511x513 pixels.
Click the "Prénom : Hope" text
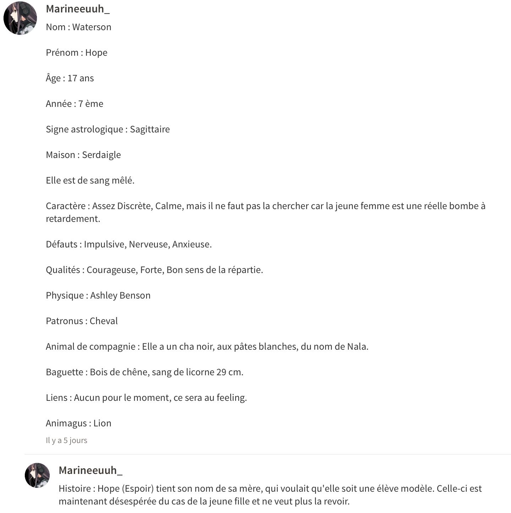click(76, 53)
